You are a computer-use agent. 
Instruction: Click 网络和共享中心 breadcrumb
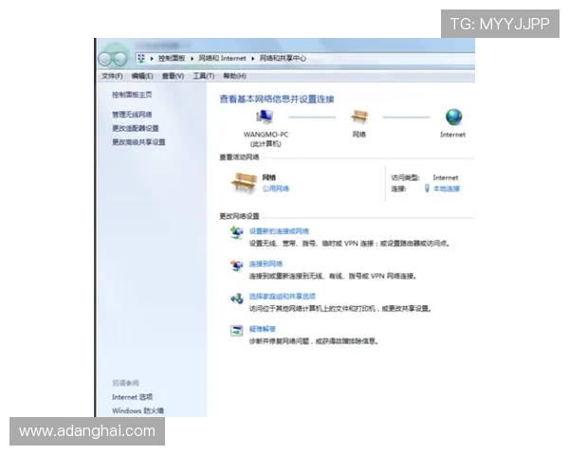pos(283,59)
